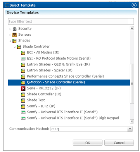Click the Somfy Universal RTS Interface II icon

pyautogui.click(x=23, y=112)
